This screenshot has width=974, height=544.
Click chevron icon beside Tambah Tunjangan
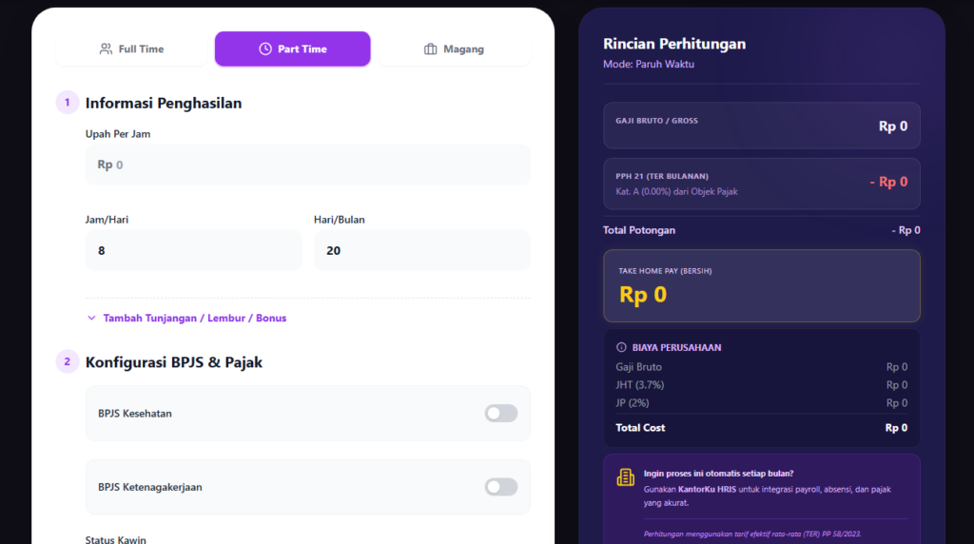tap(92, 318)
